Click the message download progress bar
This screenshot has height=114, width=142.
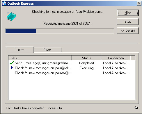tap(59, 31)
